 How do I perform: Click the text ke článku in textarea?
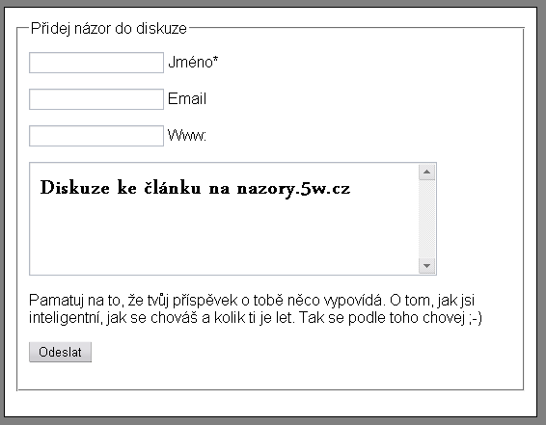click(x=159, y=188)
